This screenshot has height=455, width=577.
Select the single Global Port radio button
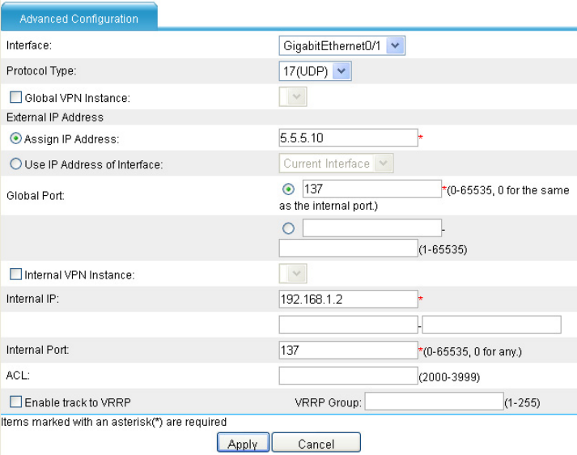click(x=288, y=189)
